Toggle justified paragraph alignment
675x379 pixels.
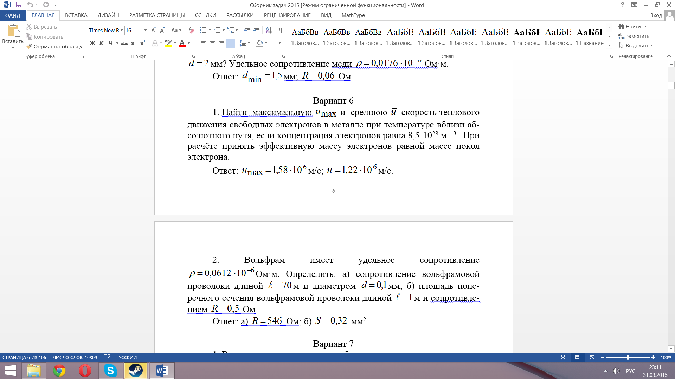(x=231, y=43)
